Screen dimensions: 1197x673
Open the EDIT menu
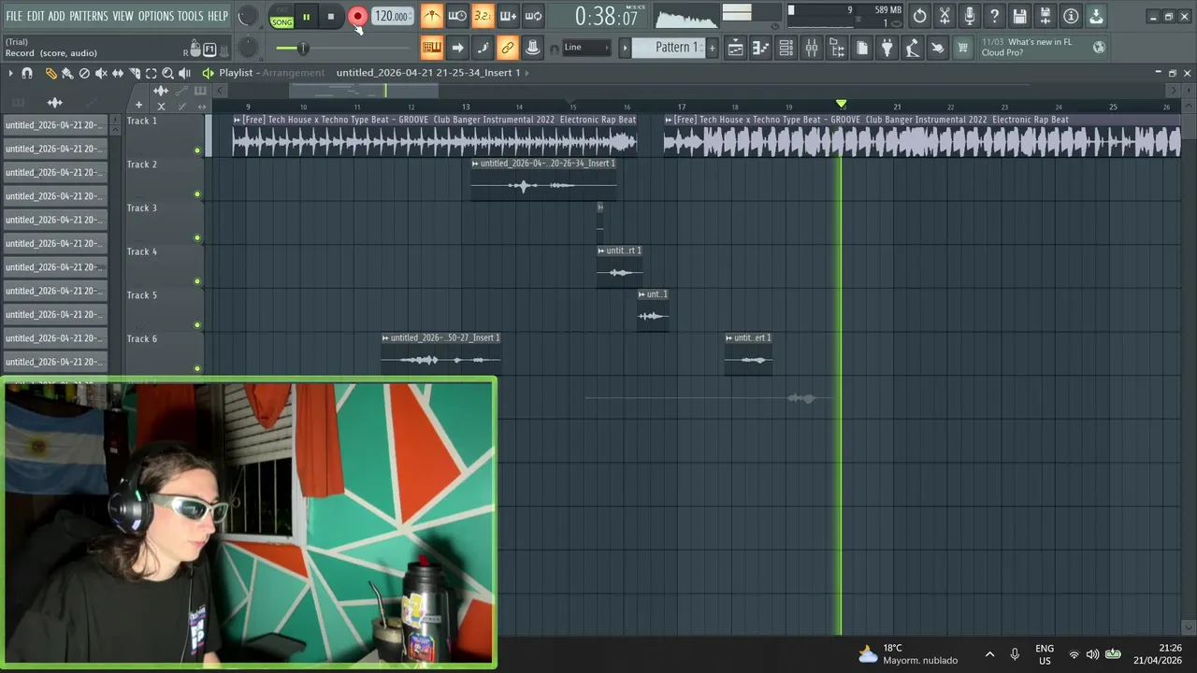(x=36, y=16)
